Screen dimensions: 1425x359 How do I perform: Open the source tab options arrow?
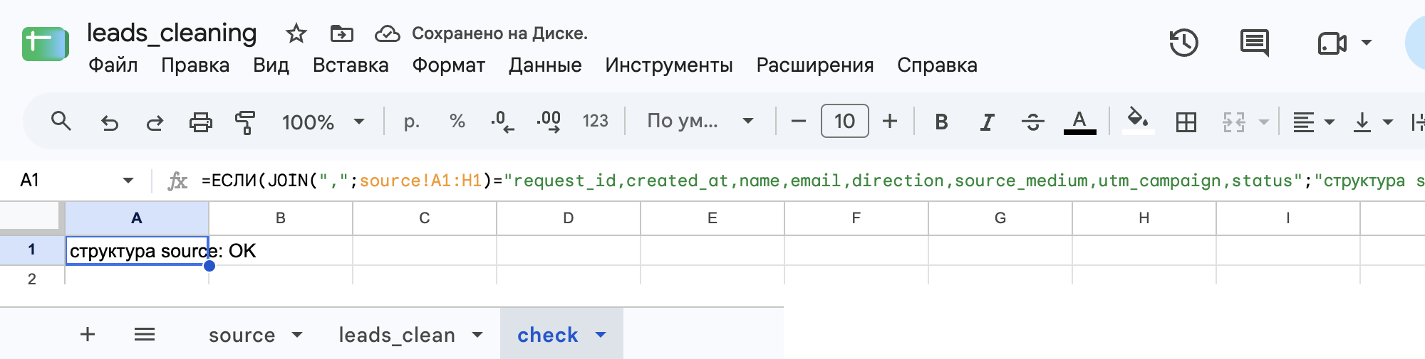pos(297,335)
